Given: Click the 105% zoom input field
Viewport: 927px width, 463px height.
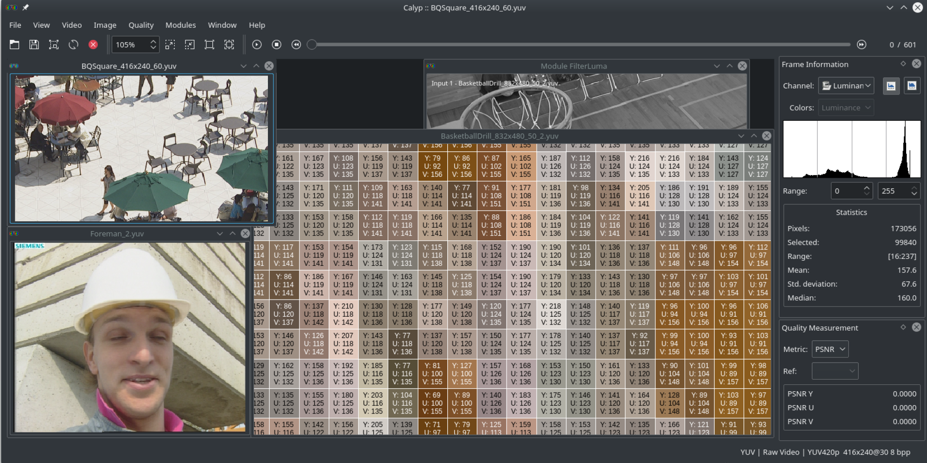Looking at the screenshot, I should [130, 44].
